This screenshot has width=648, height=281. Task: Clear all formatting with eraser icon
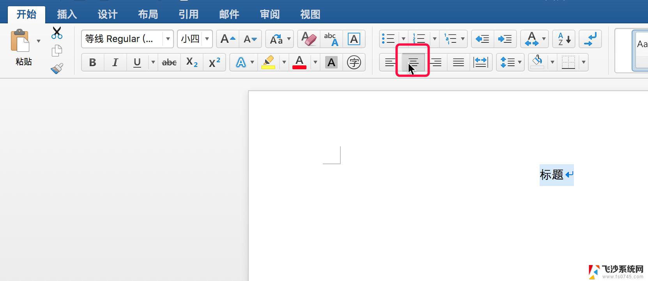coord(309,39)
